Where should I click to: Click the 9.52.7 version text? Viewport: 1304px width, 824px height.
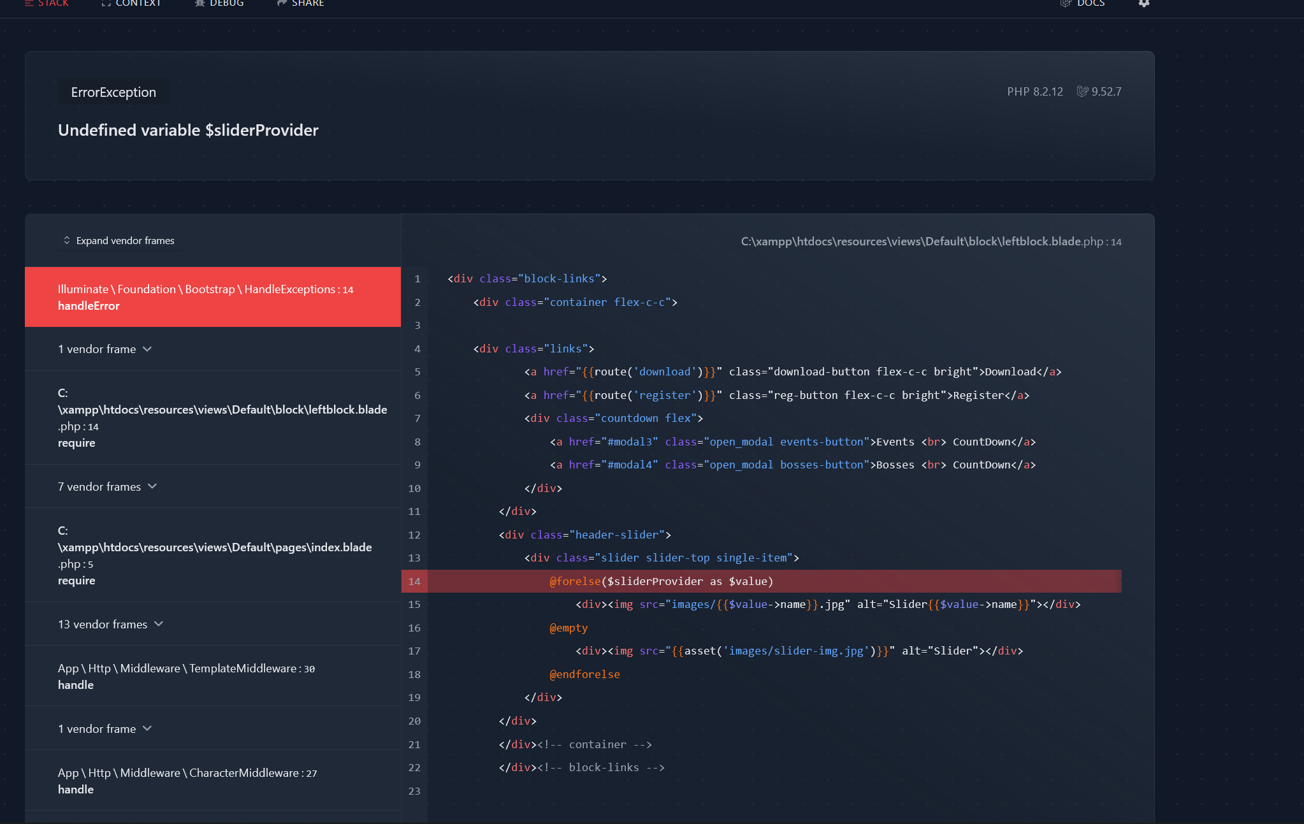(1106, 91)
